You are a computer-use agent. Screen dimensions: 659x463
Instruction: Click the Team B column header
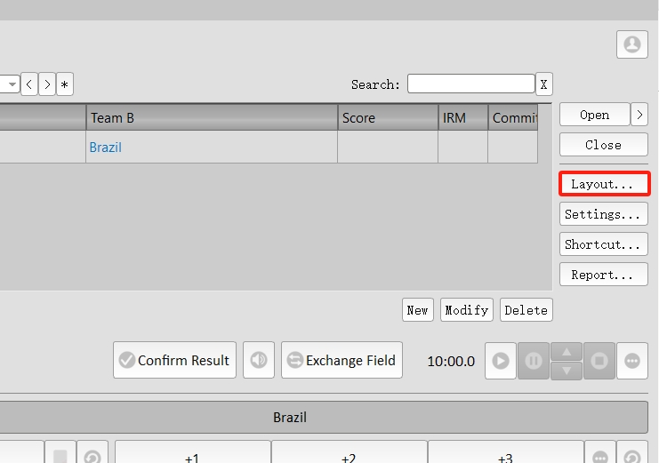[x=212, y=117]
